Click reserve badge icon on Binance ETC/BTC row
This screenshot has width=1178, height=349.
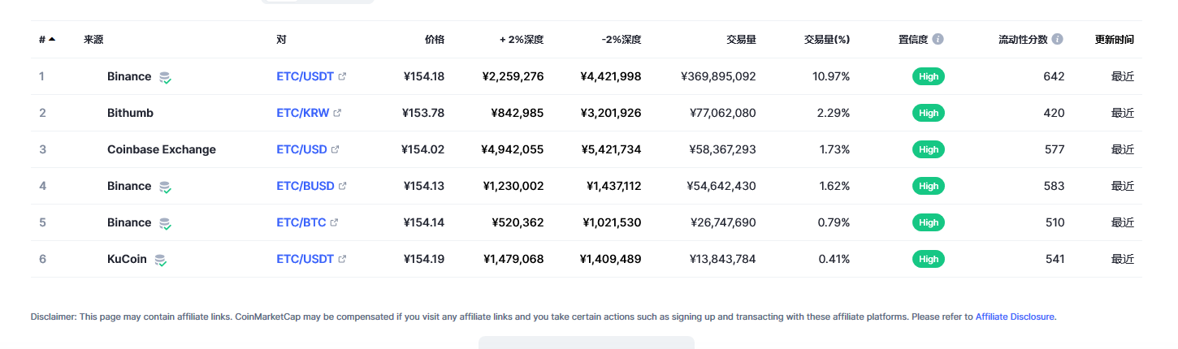pos(165,223)
